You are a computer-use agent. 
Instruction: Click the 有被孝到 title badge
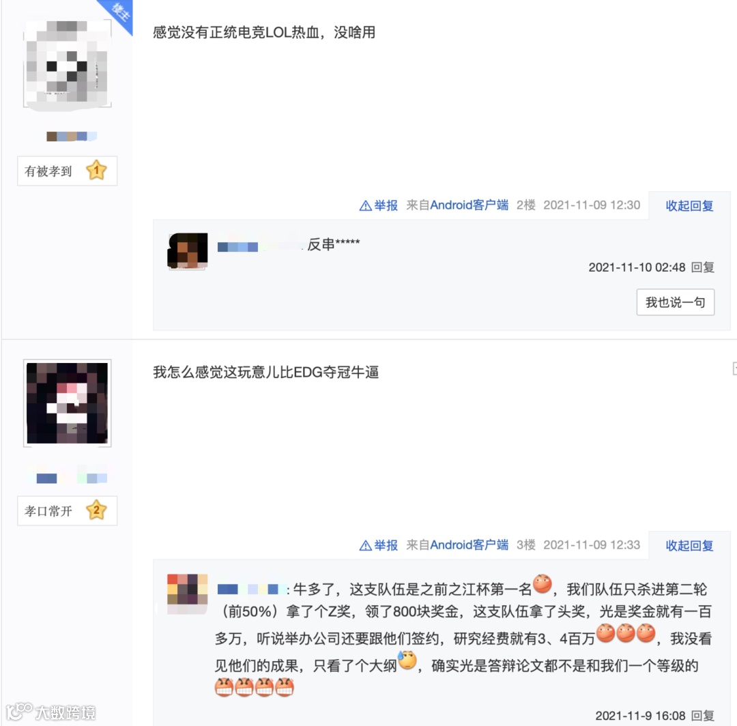[x=67, y=171]
